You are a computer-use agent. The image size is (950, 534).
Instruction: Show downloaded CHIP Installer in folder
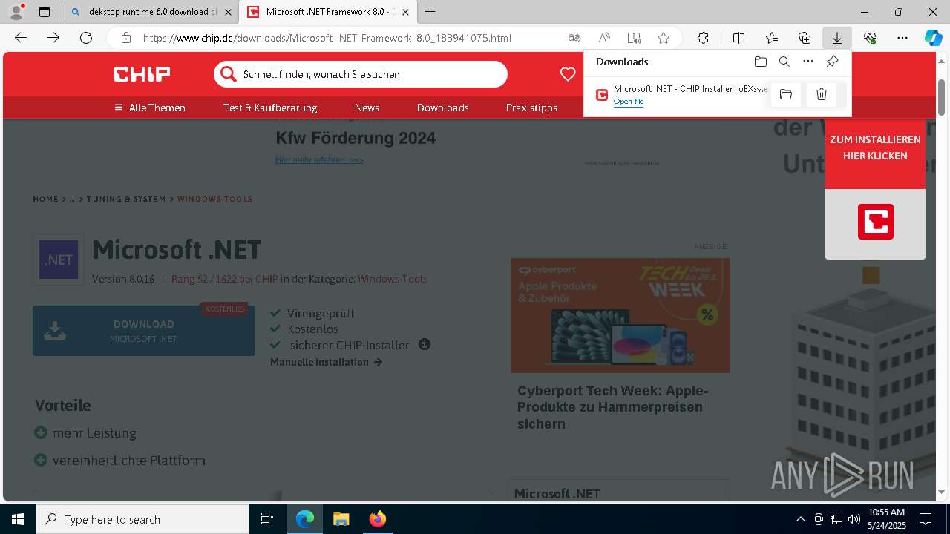coord(786,94)
